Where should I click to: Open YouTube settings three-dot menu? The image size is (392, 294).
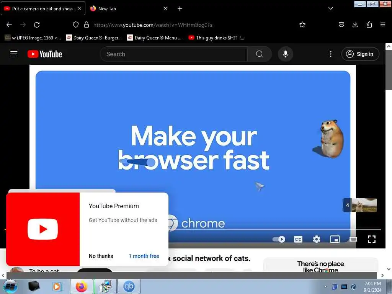pos(331,54)
